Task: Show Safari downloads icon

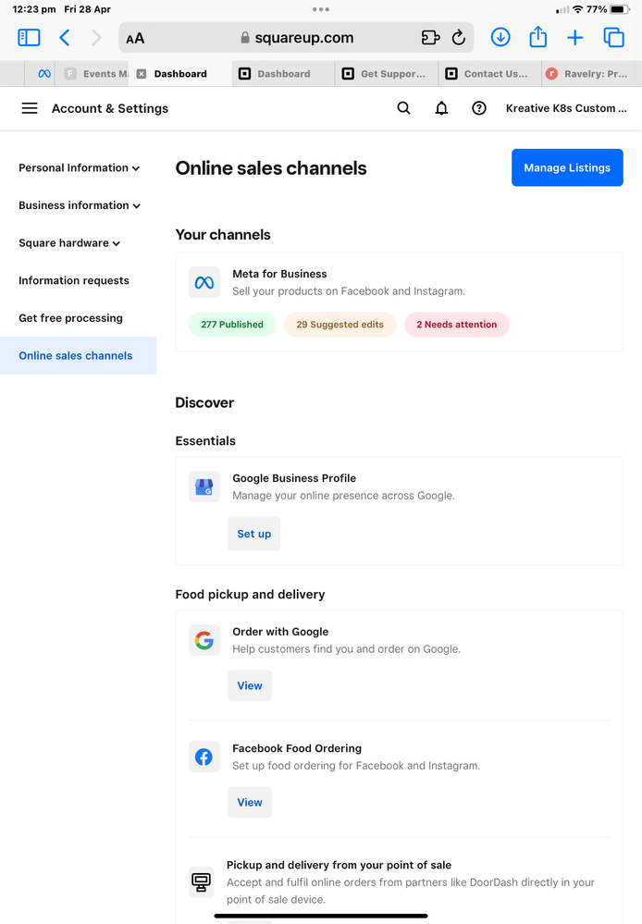Action: click(x=500, y=38)
